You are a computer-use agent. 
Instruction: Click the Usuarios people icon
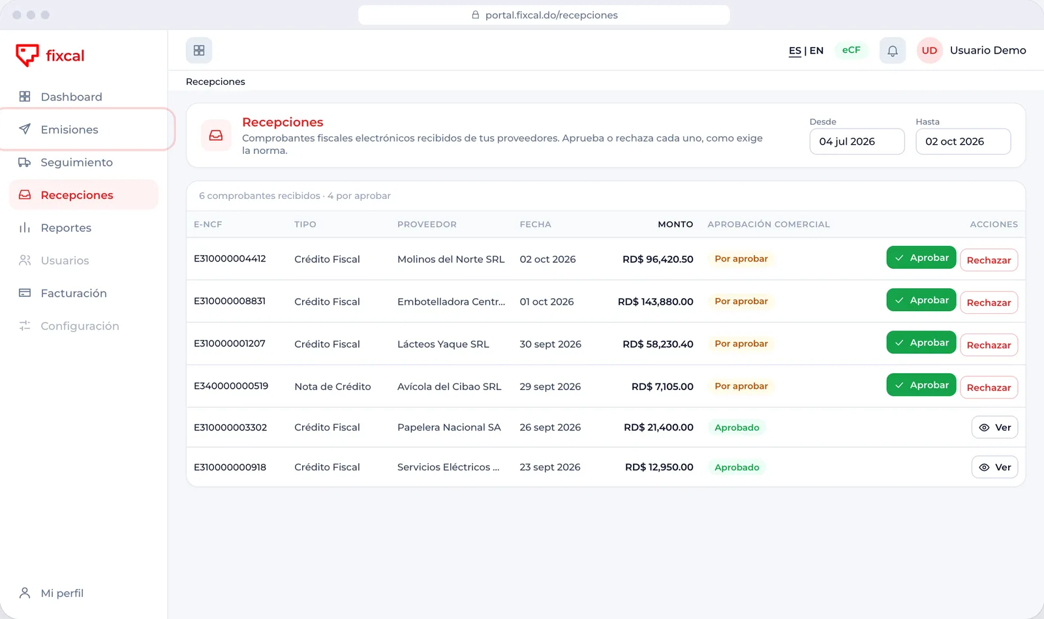tap(25, 260)
